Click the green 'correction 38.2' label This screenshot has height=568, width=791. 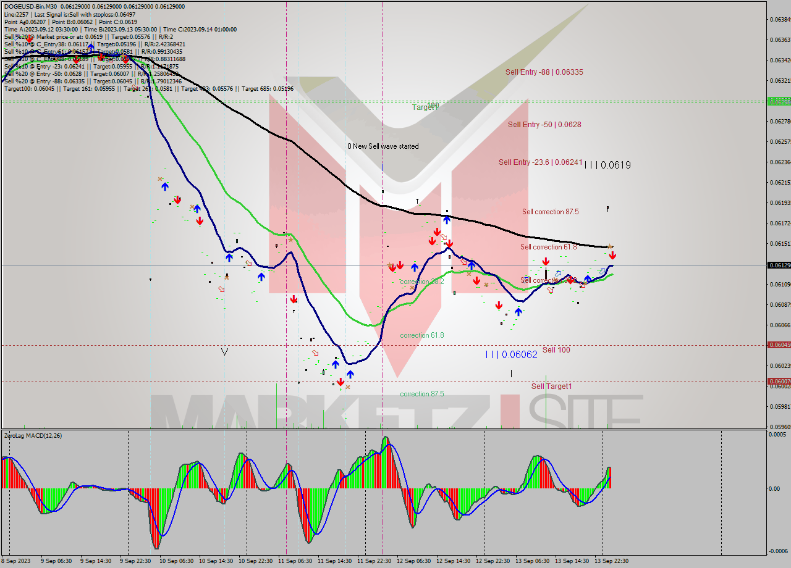click(x=422, y=282)
